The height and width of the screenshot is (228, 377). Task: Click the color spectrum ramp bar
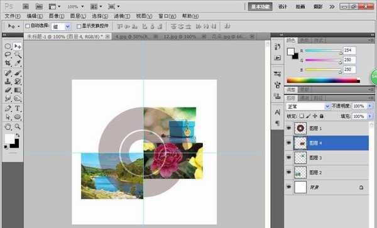point(324,80)
